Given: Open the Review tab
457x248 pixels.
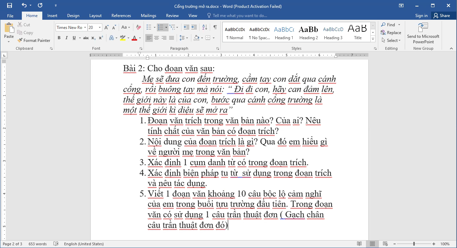Looking at the screenshot, I should click(x=172, y=16).
